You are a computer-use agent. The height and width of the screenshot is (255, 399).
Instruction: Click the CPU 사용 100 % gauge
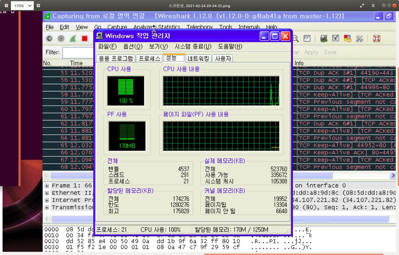(x=126, y=91)
